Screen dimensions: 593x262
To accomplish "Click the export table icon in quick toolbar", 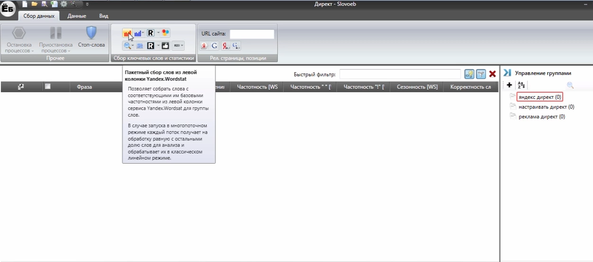I will pos(54,4).
